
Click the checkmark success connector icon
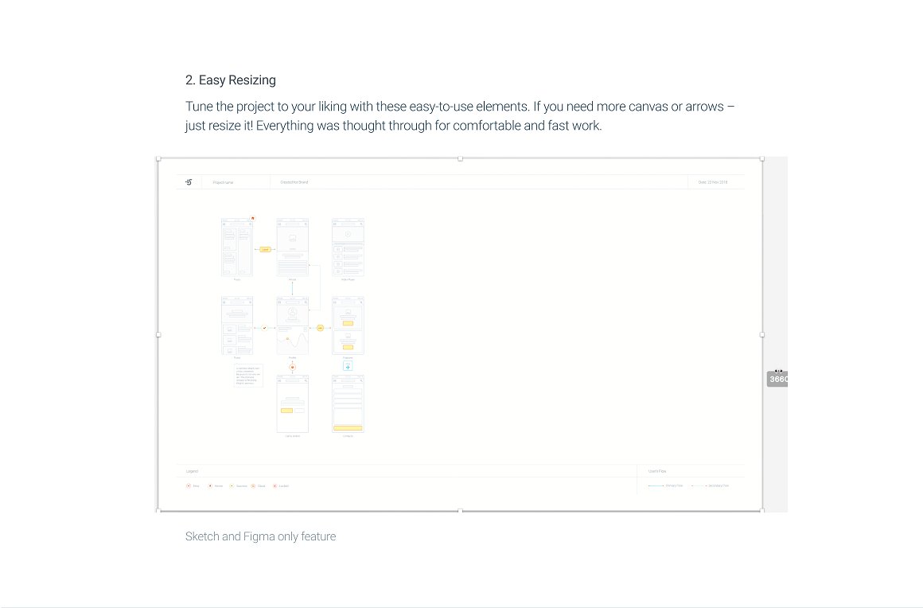pos(264,327)
